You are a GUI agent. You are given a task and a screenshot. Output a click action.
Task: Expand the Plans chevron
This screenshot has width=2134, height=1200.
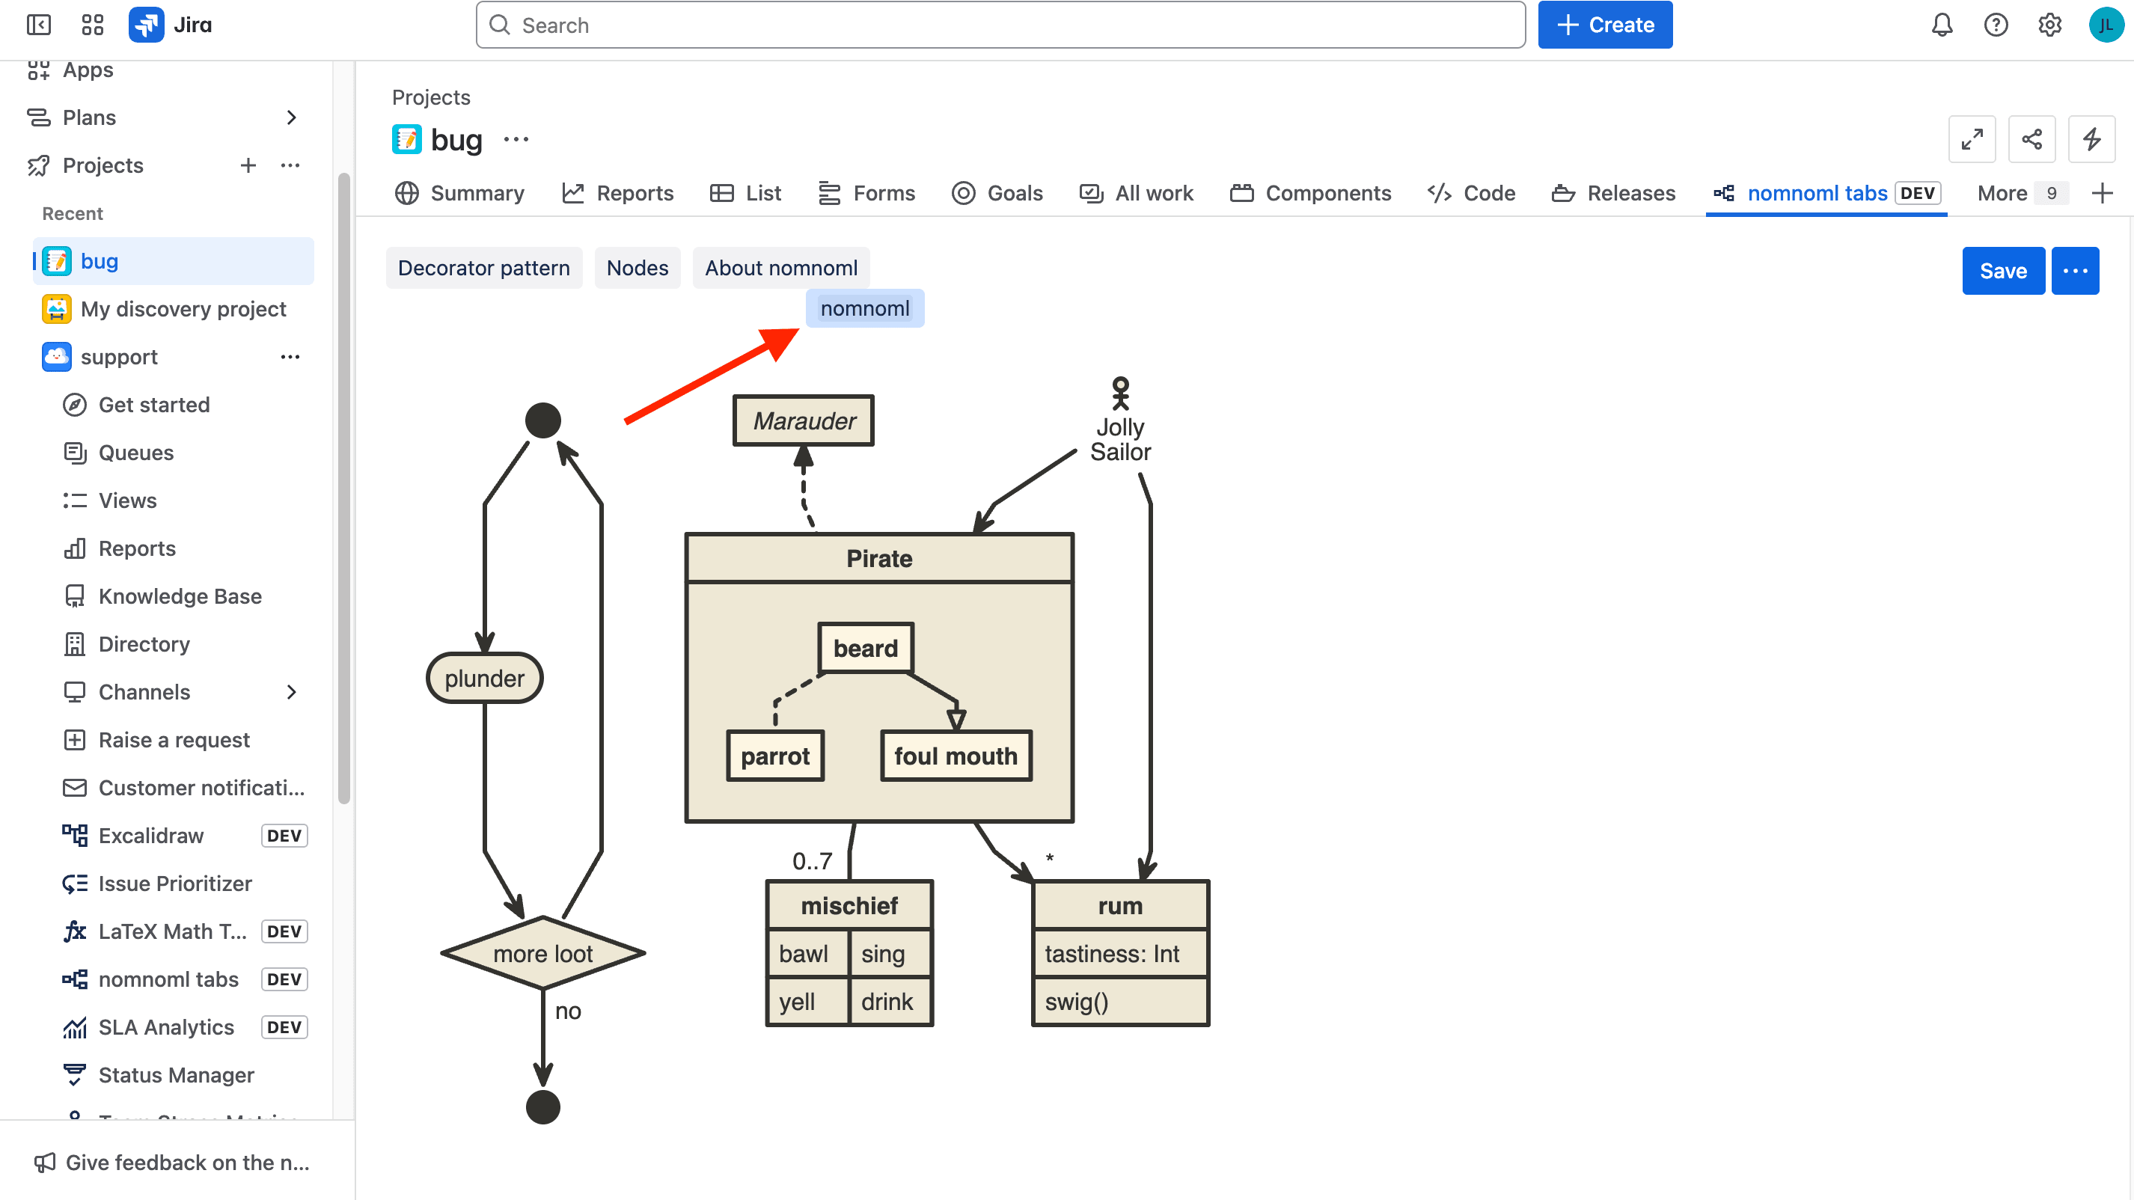[x=291, y=117]
